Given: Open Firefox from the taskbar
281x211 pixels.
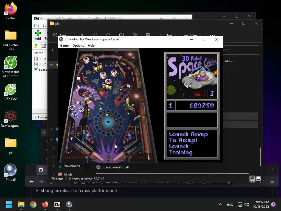Looking at the screenshot, I should coord(45,204).
